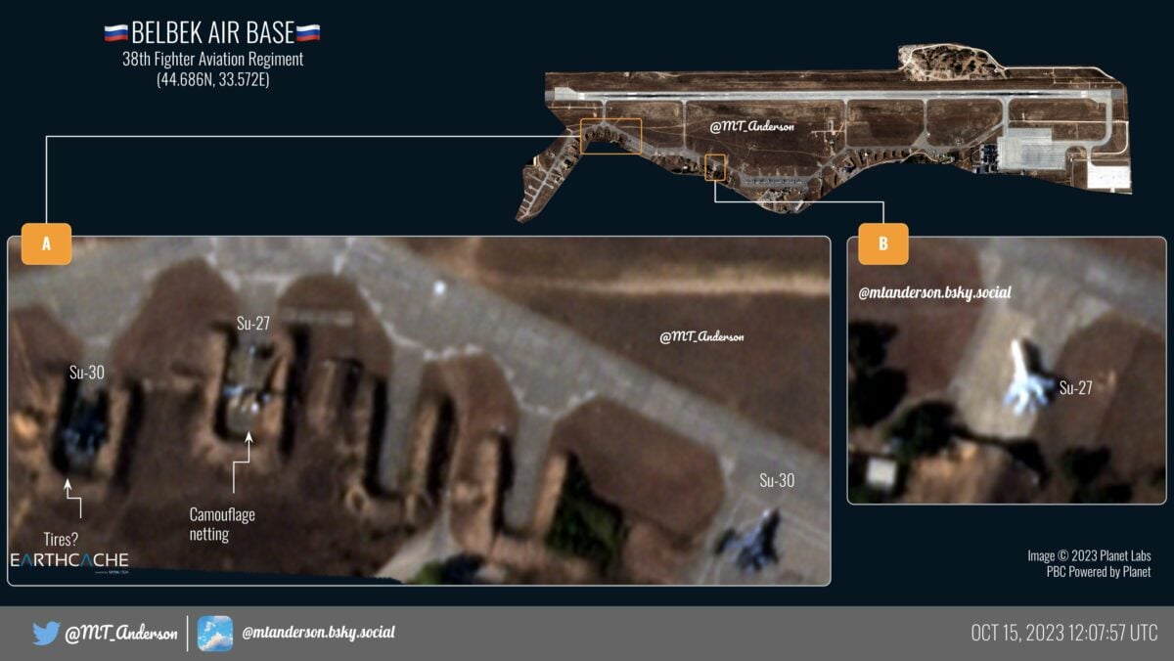Click the Russian flag right of title

point(308,33)
